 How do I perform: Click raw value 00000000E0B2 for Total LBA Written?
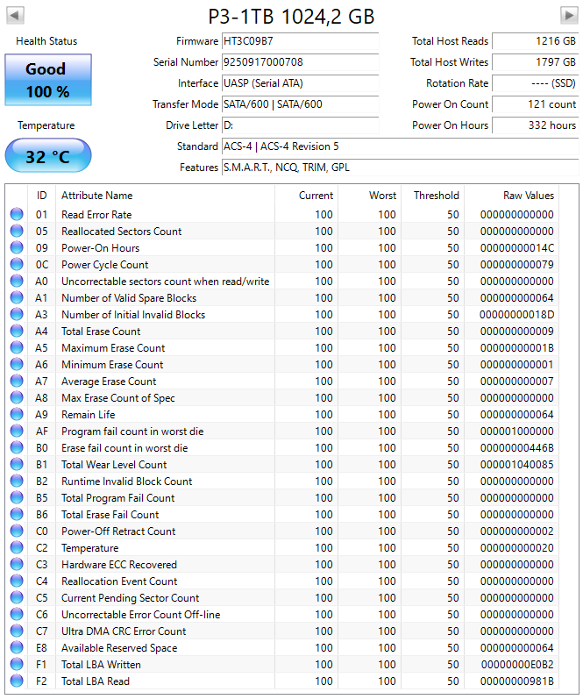517,665
